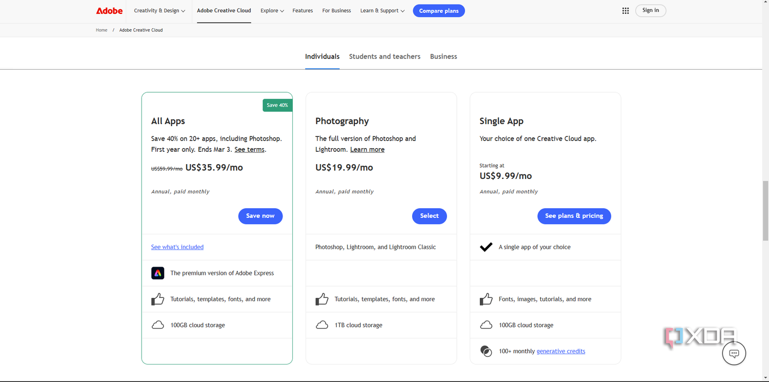Open the Adobe Creative Cloud nav item
Image resolution: width=769 pixels, height=382 pixels.
coord(224,11)
